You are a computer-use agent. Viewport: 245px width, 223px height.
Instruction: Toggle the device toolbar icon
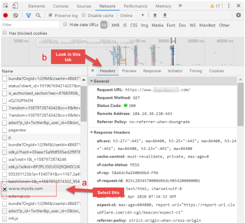pyautogui.click(x=15, y=6)
